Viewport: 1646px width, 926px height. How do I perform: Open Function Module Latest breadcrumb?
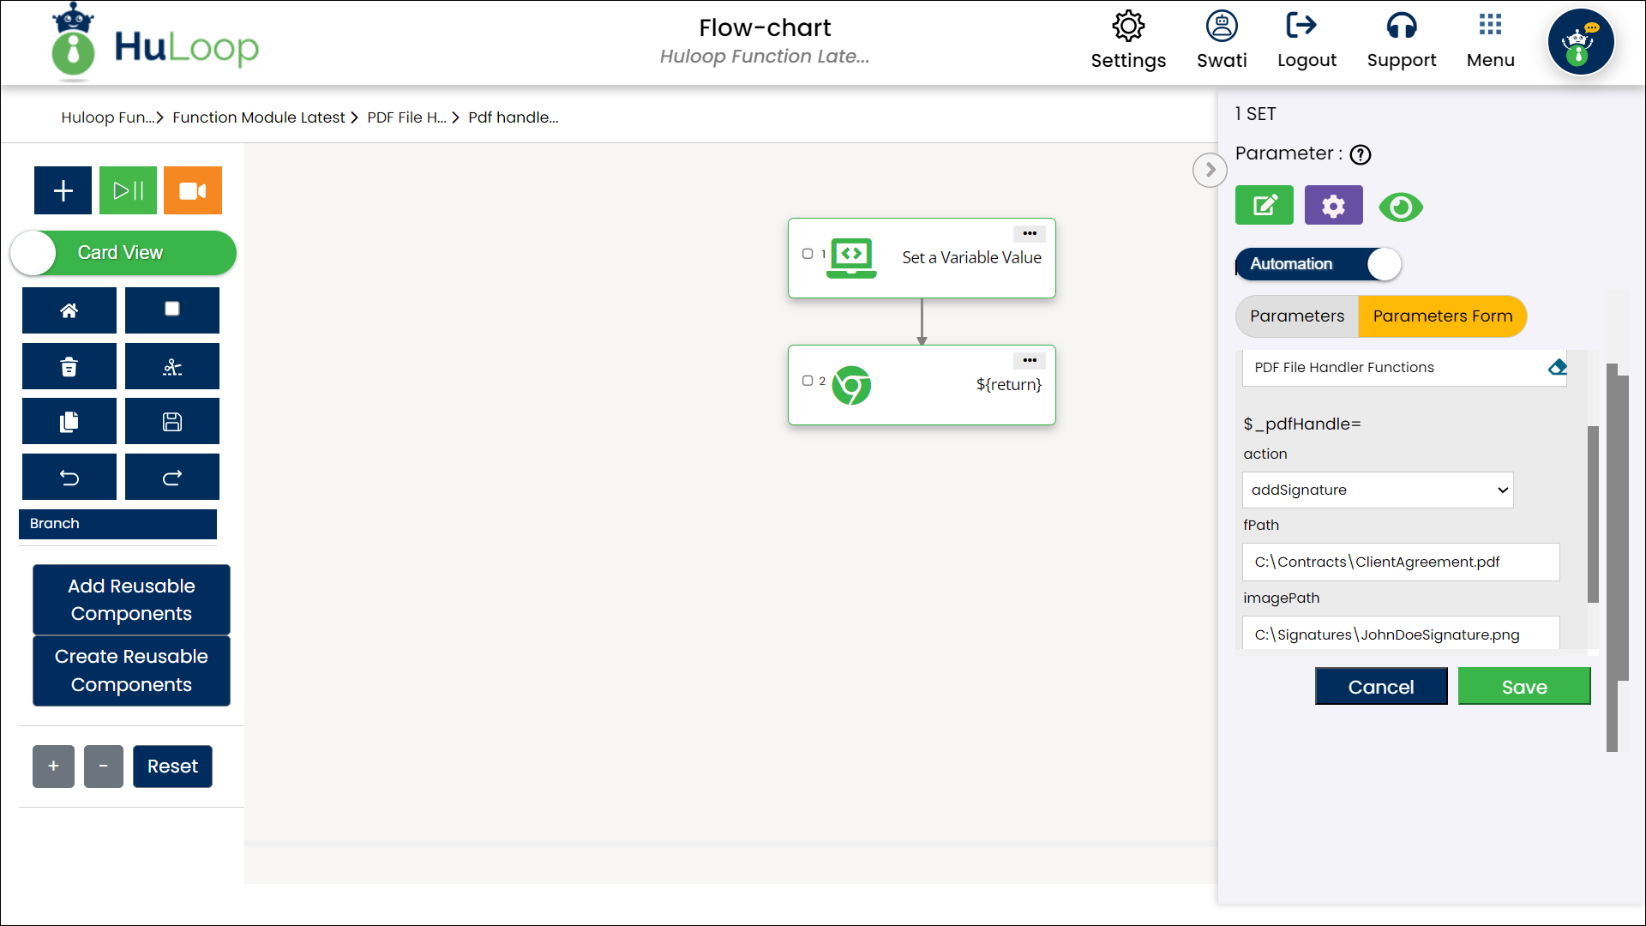point(259,117)
